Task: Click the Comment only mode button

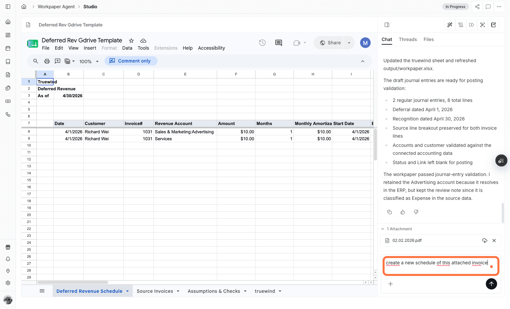Action: (x=131, y=61)
